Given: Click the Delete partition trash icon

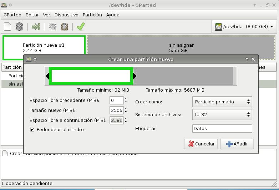Looking at the screenshot, I should pyautogui.click(x=19, y=27).
